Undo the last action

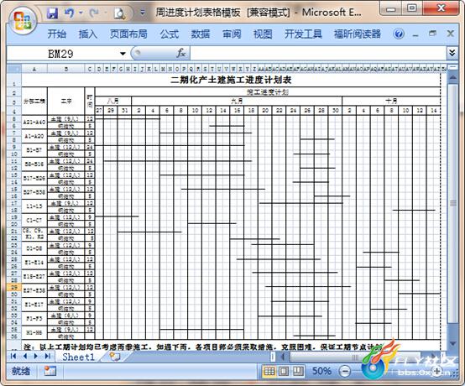coord(70,13)
